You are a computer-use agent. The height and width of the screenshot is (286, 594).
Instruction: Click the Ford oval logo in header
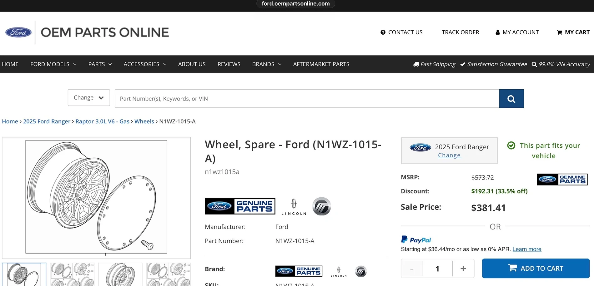tap(18, 32)
